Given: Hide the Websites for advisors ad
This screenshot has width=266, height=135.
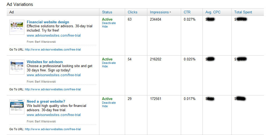Looking at the screenshot, I should pos(105,66).
